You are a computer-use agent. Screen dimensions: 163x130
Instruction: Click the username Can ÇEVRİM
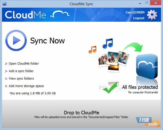[135, 12]
